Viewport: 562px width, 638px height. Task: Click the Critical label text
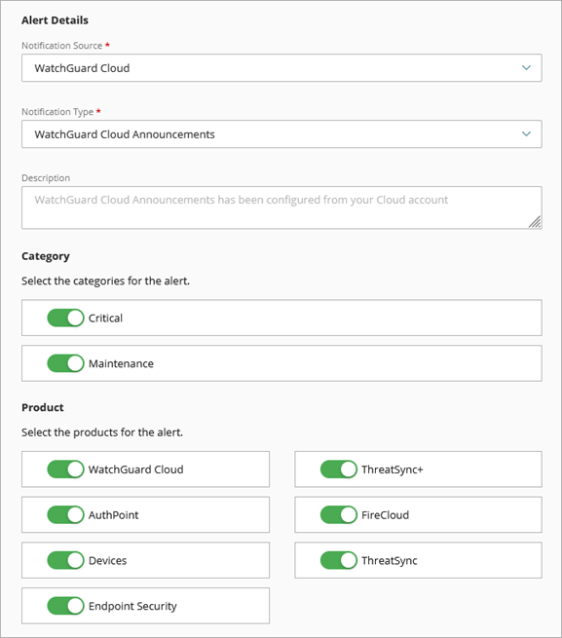pos(105,319)
